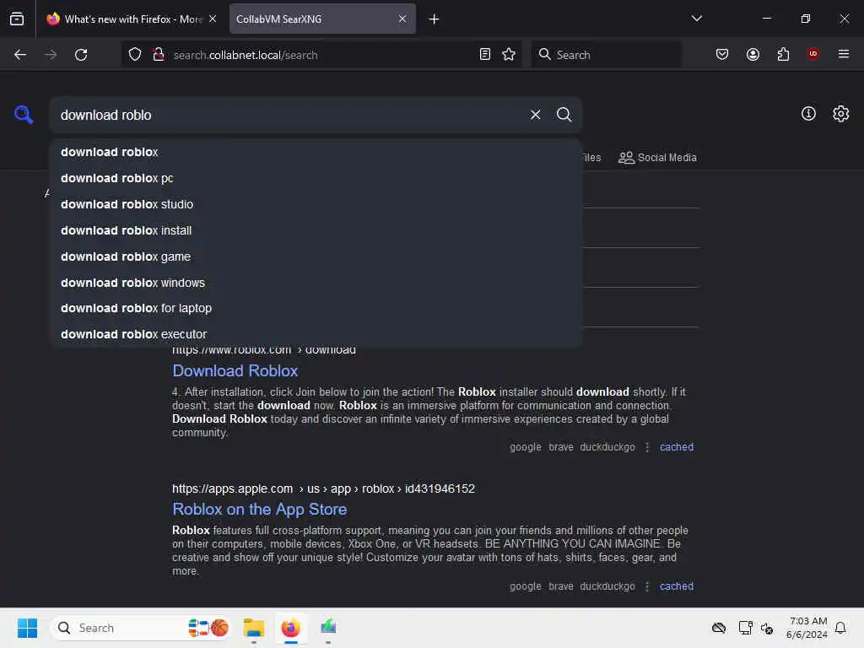Open the clock showing 7:03 AM

(x=807, y=628)
